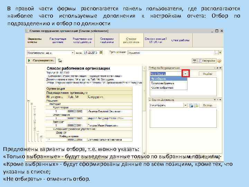Choose Кроме выбранных in the dropdown list

[168, 88]
